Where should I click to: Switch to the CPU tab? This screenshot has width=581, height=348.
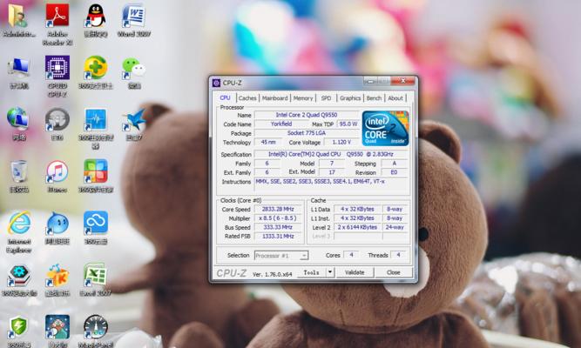tap(225, 97)
